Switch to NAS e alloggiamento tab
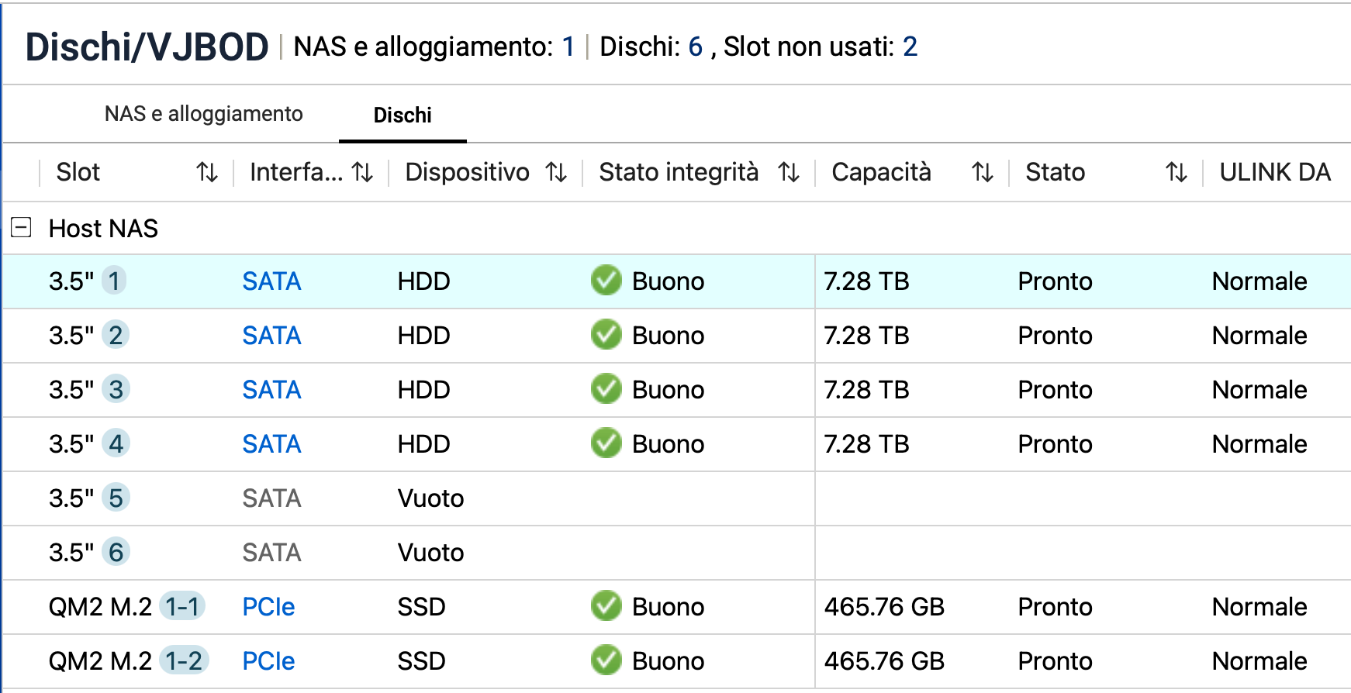1351x693 pixels. (x=203, y=114)
